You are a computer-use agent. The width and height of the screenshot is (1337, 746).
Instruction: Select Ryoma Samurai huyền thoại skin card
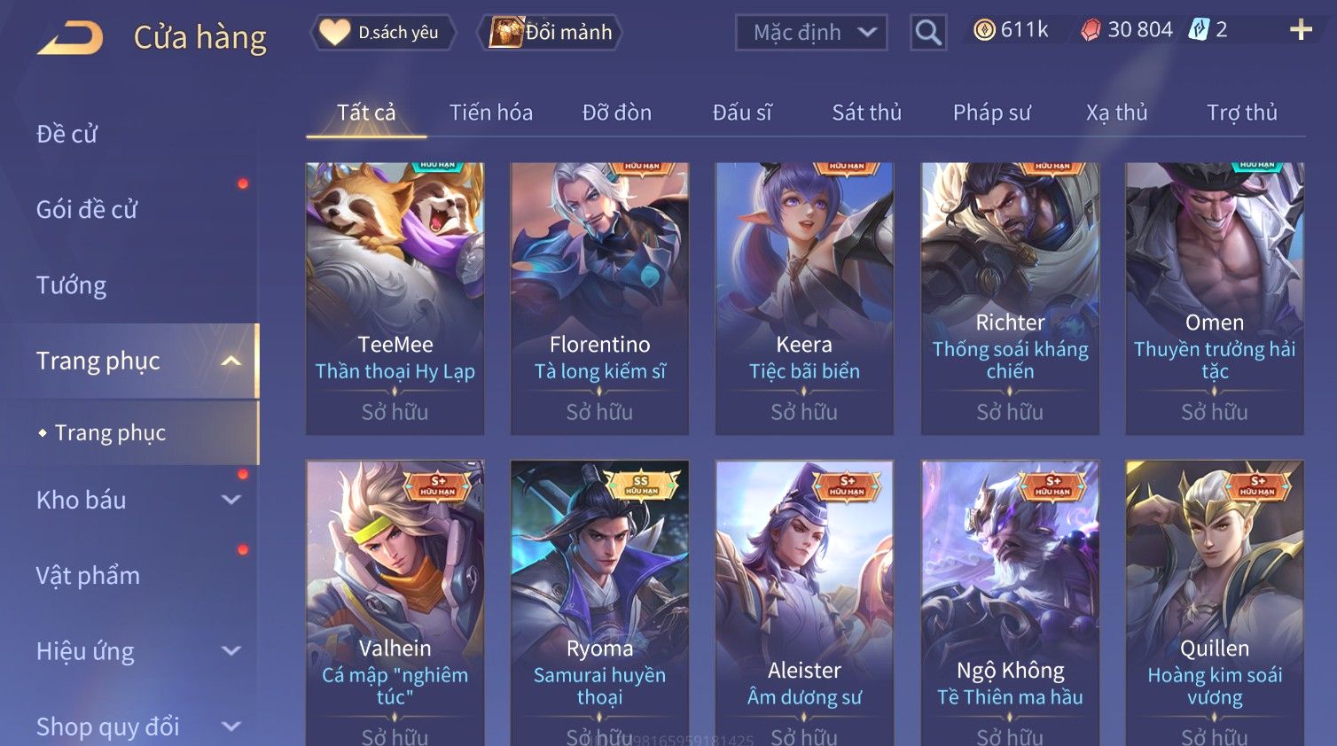[x=599, y=603]
